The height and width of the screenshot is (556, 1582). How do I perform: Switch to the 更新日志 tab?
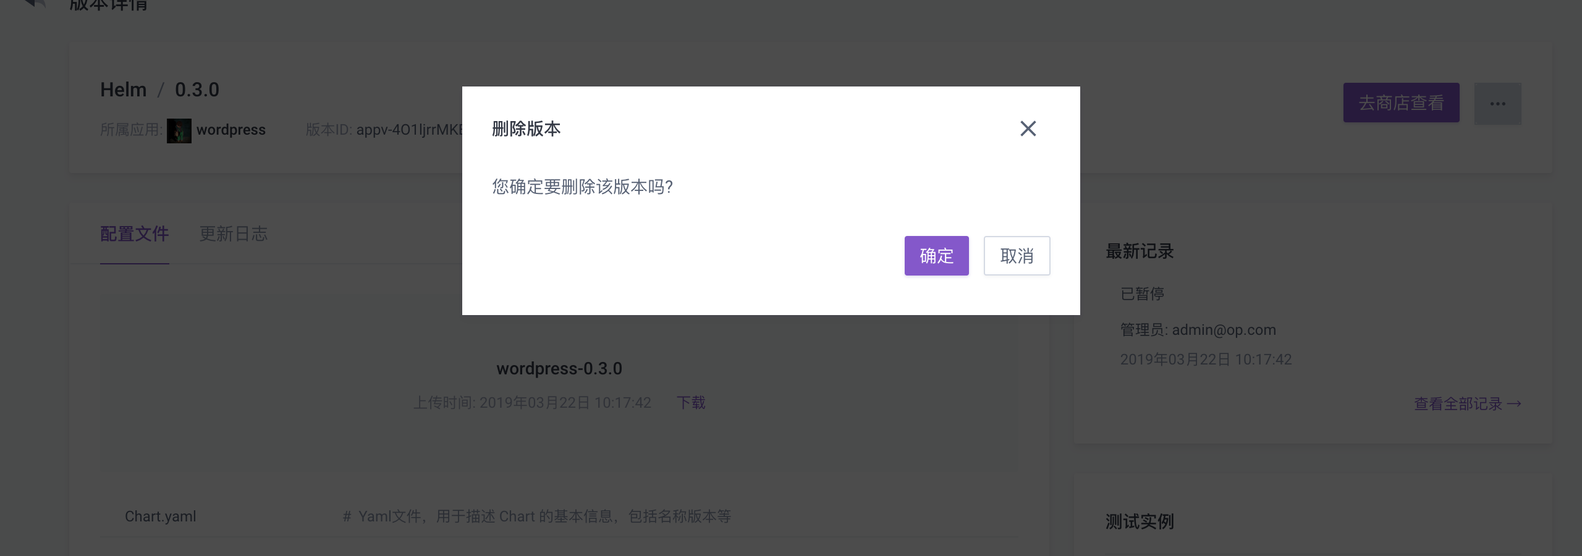[x=234, y=235]
